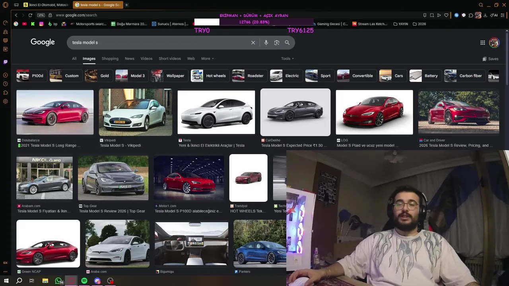Search by image with Google Lens
This screenshot has width=509, height=286.
coord(277,43)
